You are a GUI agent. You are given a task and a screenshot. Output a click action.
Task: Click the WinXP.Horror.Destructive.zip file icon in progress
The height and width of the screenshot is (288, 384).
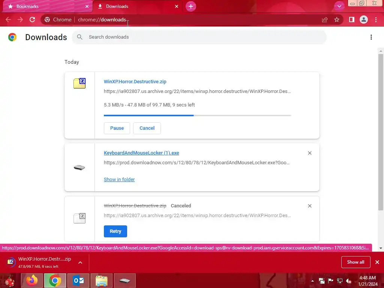79,83
